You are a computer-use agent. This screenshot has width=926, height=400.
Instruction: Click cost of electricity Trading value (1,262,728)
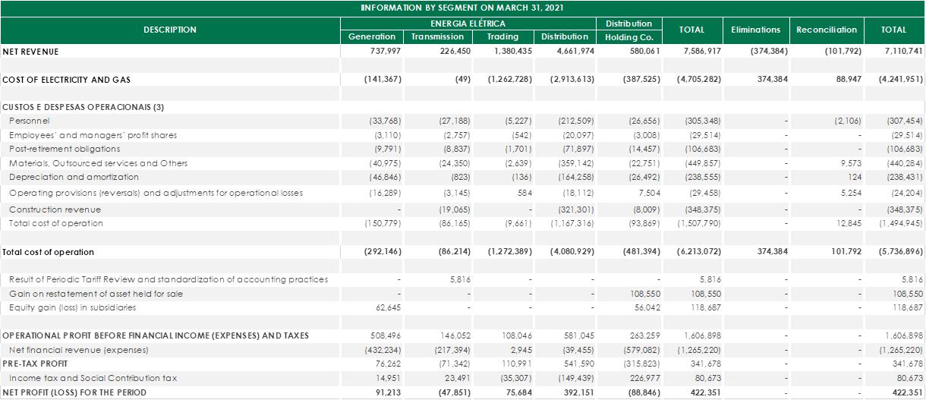click(510, 80)
